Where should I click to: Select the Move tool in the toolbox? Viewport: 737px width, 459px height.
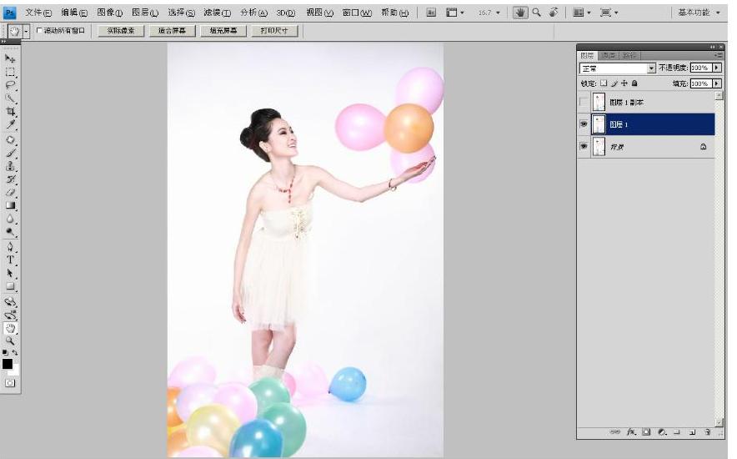pyautogui.click(x=10, y=58)
